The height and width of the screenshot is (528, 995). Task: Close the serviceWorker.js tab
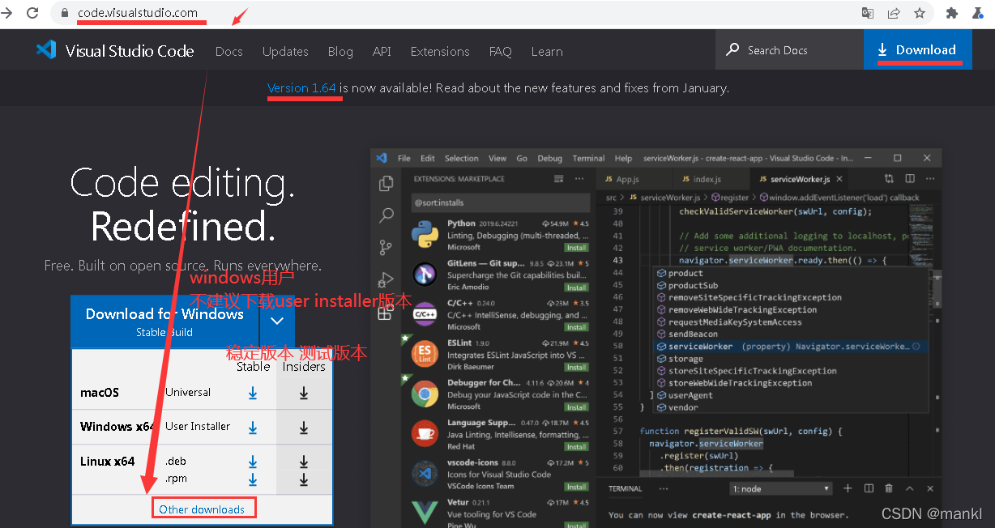pyautogui.click(x=839, y=179)
